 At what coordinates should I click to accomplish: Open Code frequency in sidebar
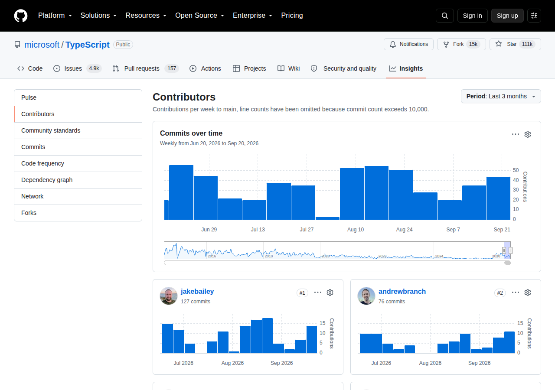78,163
